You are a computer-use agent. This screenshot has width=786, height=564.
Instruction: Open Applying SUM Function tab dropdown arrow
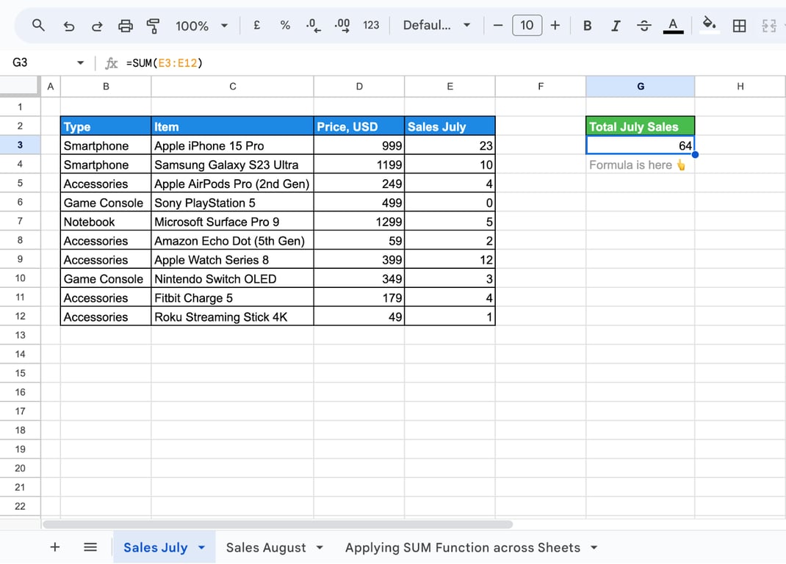pos(594,547)
